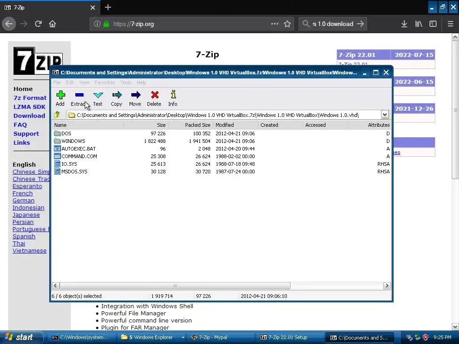
Task: Go up one folder level
Action: (57, 115)
